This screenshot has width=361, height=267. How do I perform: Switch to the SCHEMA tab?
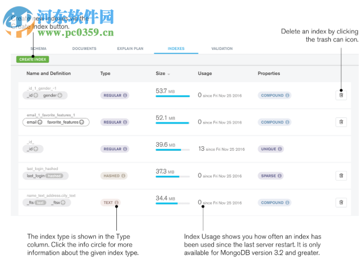coord(39,49)
